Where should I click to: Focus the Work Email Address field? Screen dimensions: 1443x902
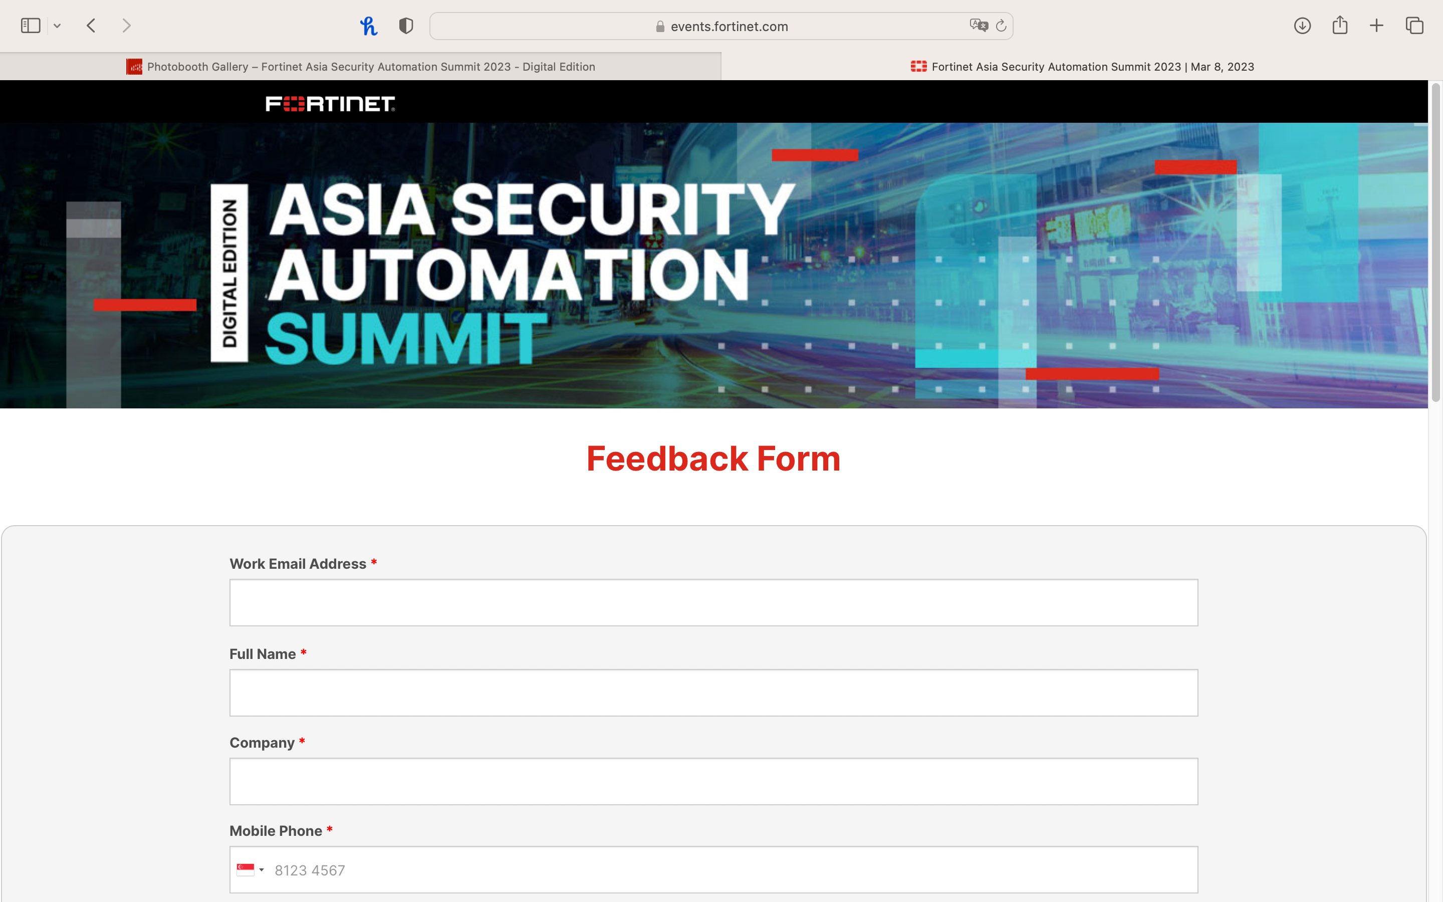pos(714,602)
